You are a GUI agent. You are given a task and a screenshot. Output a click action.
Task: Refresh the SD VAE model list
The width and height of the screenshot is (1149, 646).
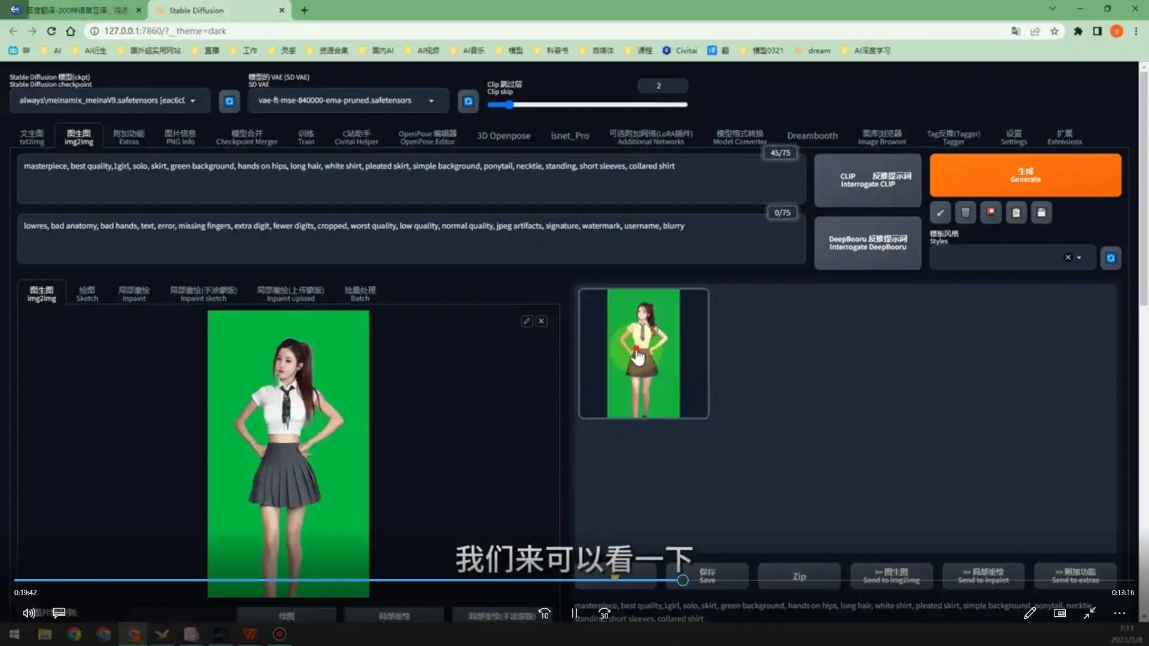[468, 101]
